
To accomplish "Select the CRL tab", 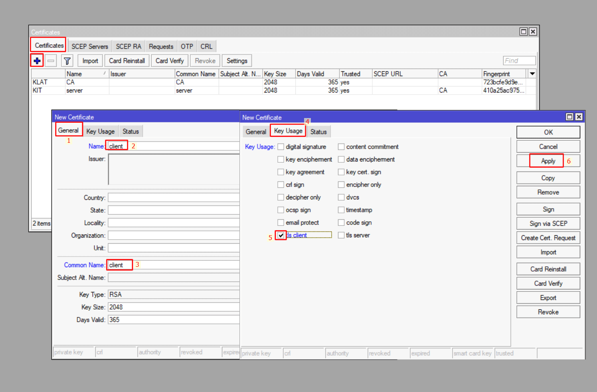I will pyautogui.click(x=206, y=46).
